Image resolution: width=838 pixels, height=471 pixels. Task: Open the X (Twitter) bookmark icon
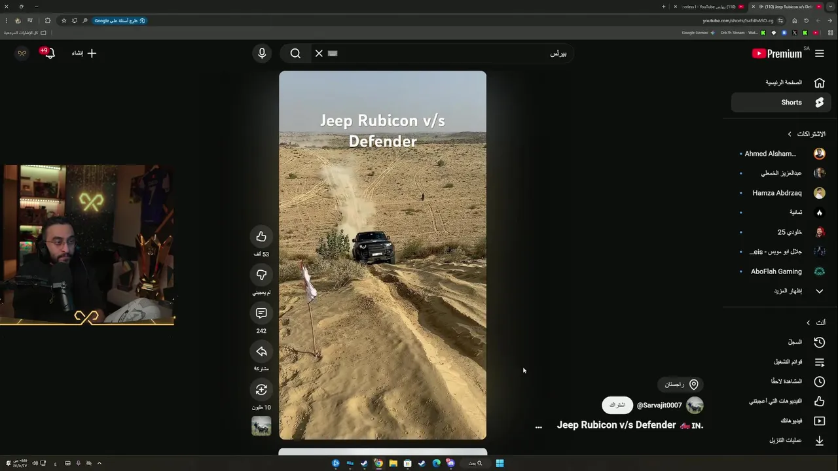click(794, 33)
